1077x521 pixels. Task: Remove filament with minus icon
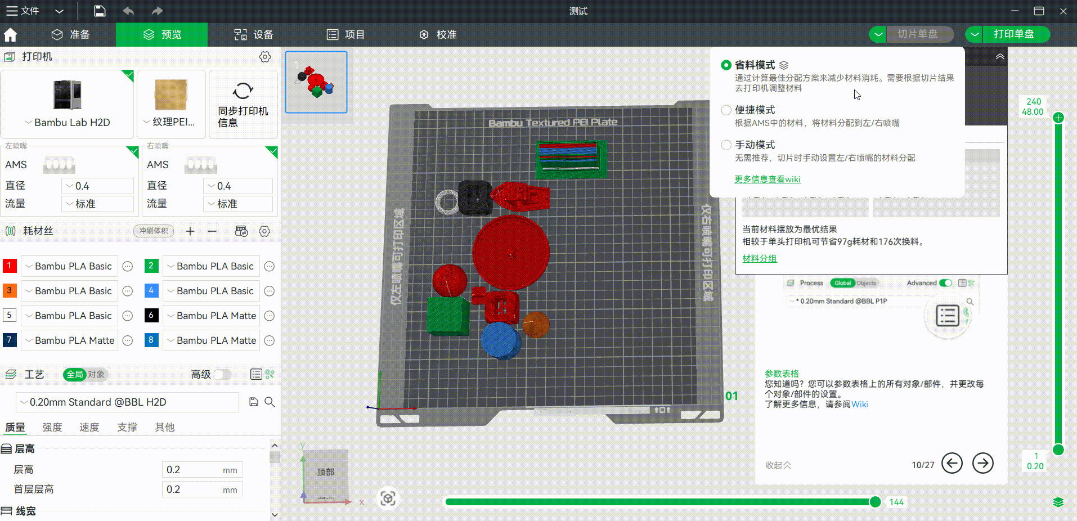coord(212,231)
